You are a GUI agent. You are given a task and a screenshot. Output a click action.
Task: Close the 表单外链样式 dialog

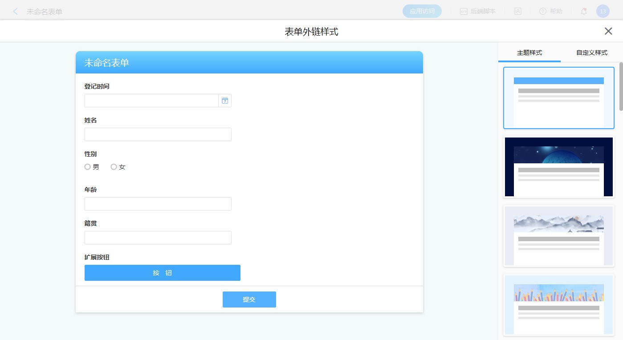[x=608, y=31]
